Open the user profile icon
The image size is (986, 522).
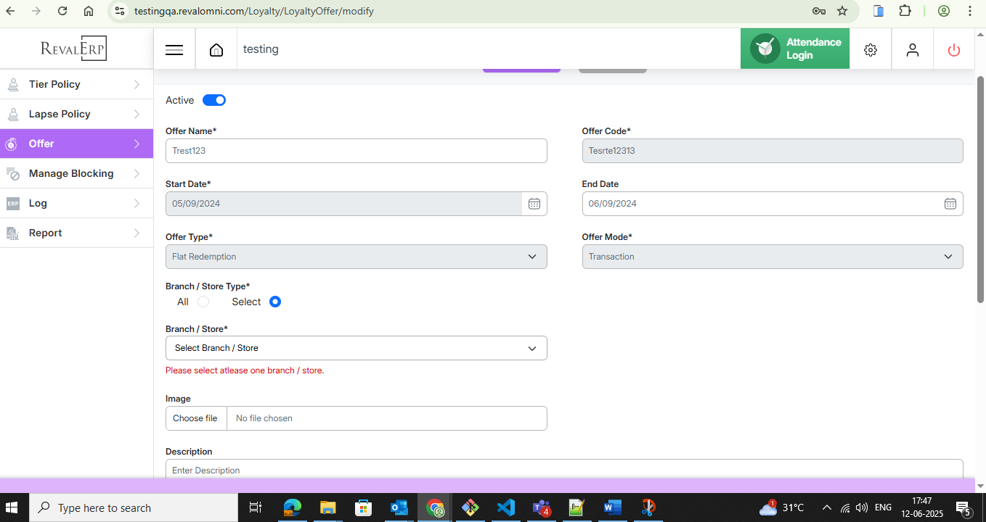[912, 50]
